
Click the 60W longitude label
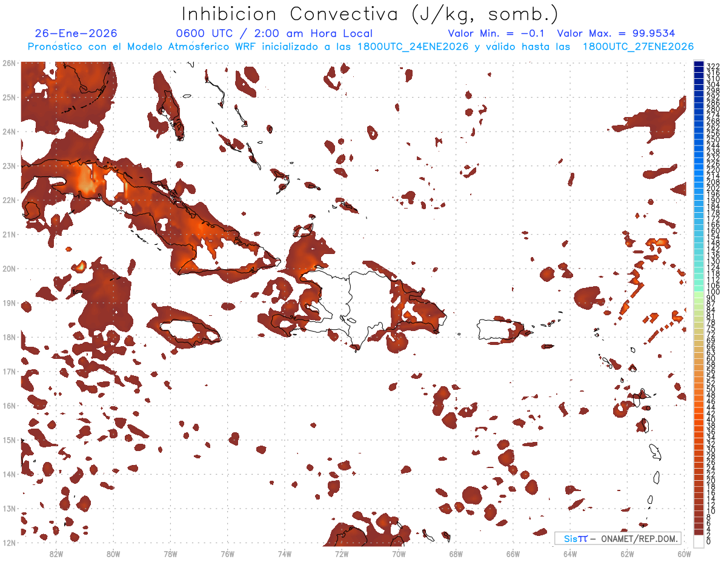coord(685,553)
